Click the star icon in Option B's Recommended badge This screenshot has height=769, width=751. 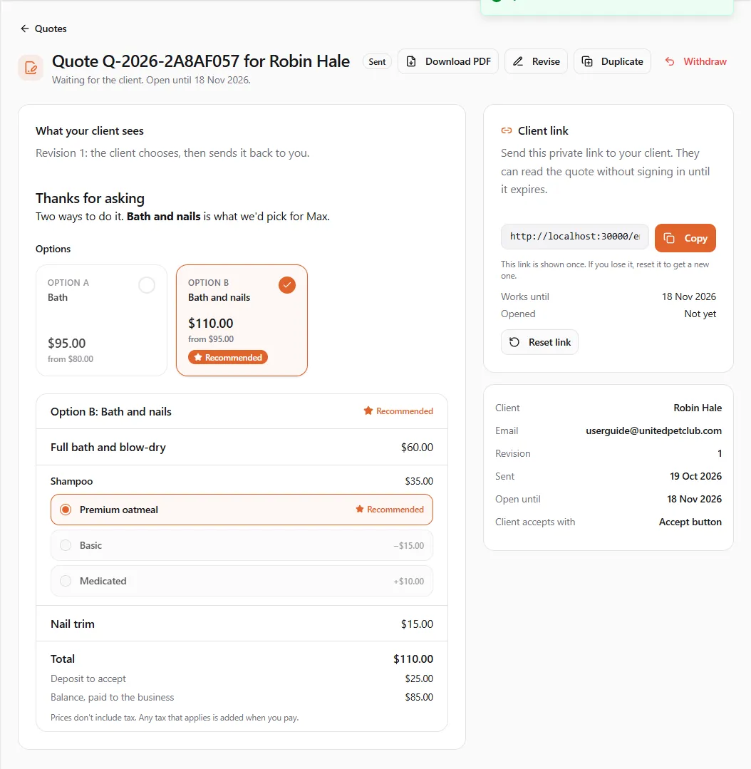click(198, 357)
